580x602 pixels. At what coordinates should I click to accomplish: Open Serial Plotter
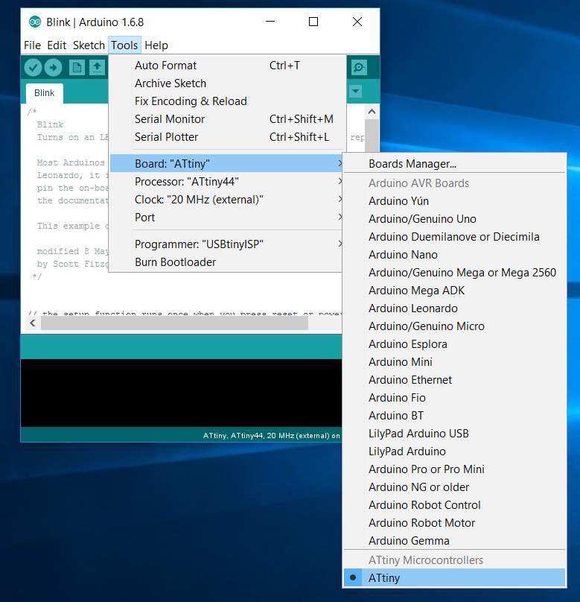click(226, 136)
